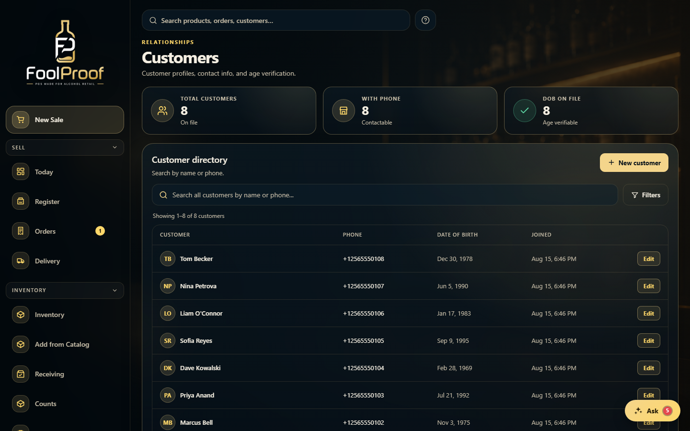Click the Inventory box icon
This screenshot has height=431, width=690.
pos(21,315)
